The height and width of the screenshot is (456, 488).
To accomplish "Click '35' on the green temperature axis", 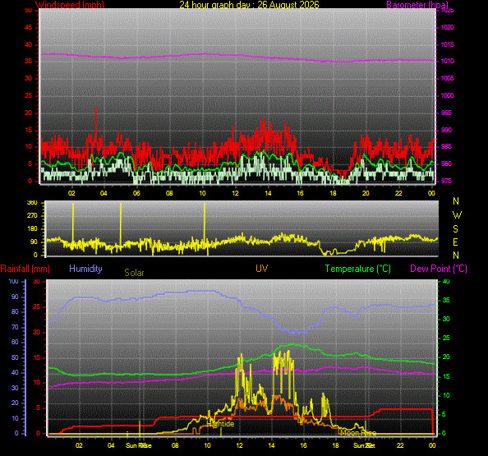I will (446, 300).
